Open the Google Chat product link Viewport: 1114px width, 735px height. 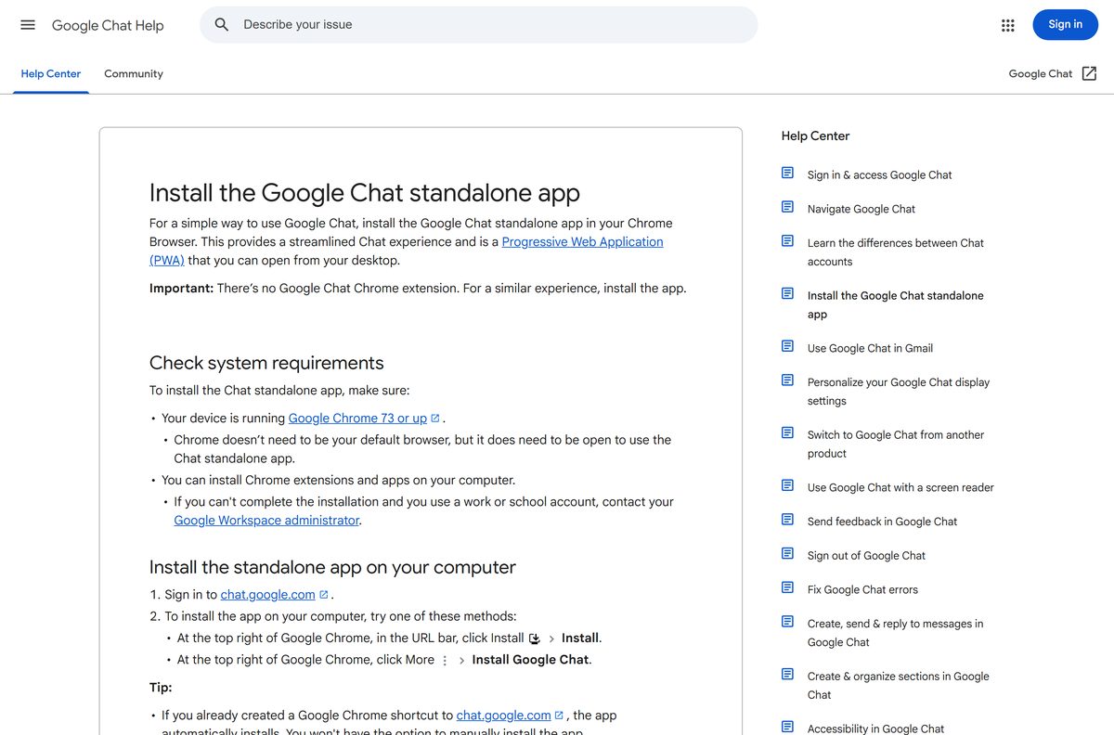pos(1041,74)
